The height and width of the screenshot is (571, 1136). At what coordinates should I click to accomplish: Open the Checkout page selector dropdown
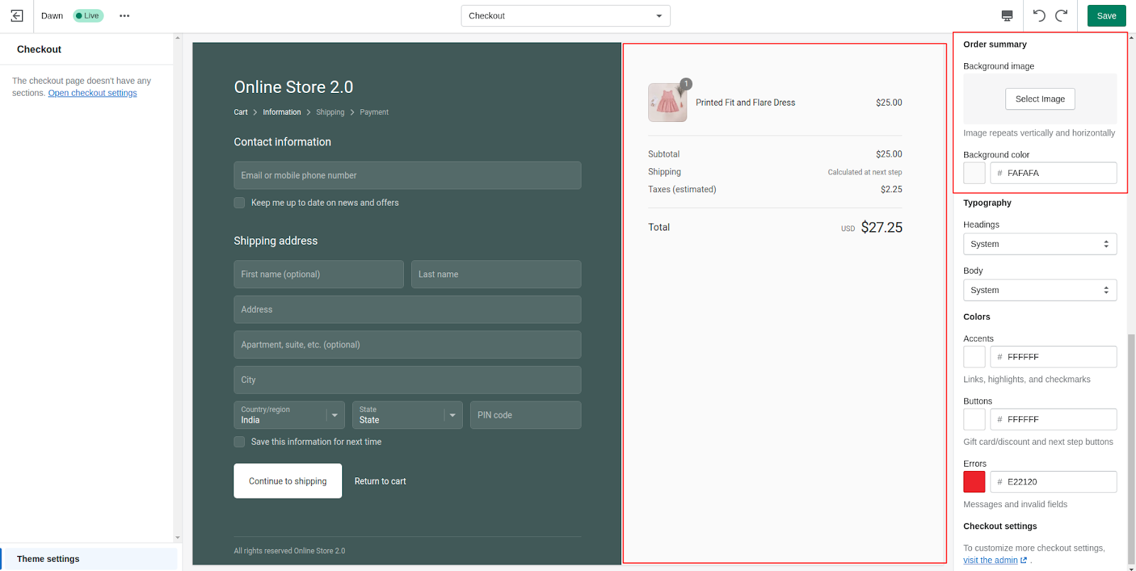[565, 16]
